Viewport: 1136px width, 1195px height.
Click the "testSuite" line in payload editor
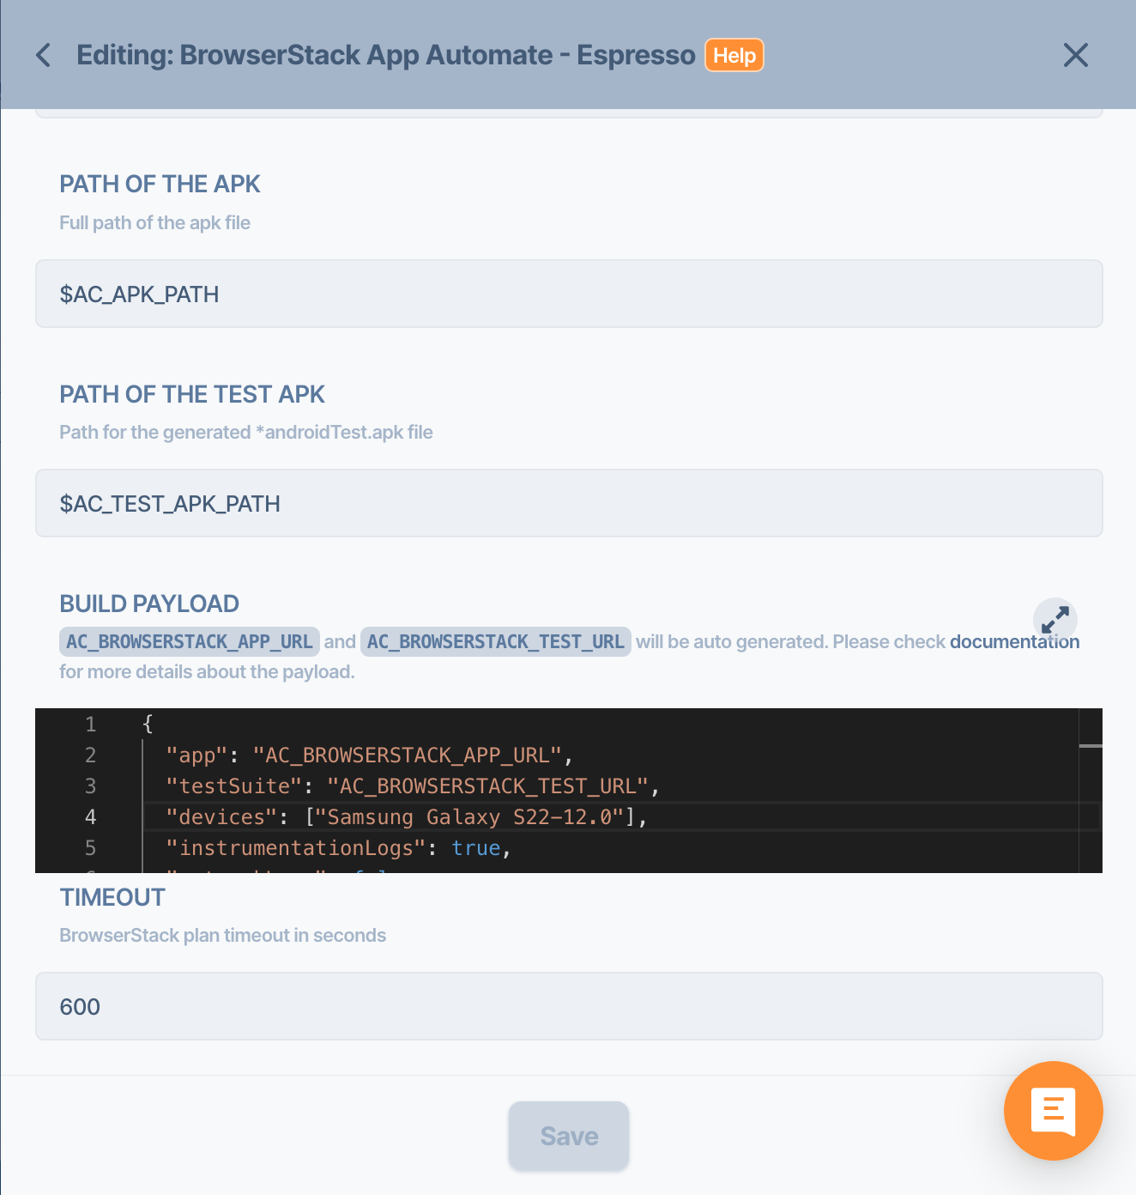(x=413, y=786)
